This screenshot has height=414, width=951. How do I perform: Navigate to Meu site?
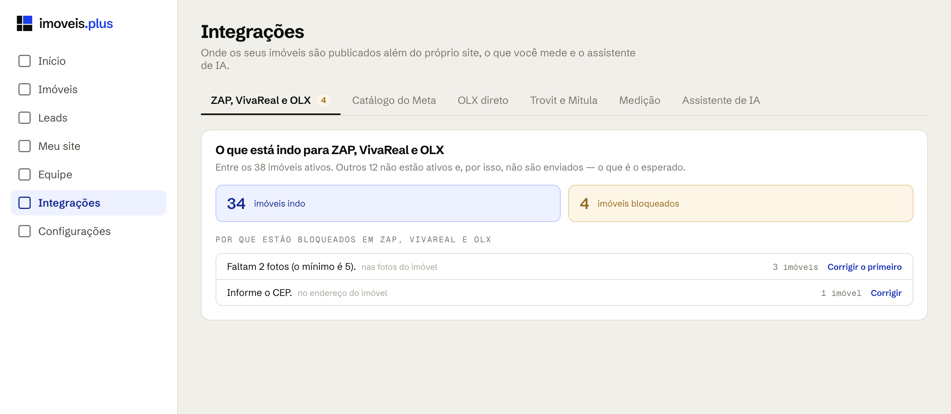[89, 146]
